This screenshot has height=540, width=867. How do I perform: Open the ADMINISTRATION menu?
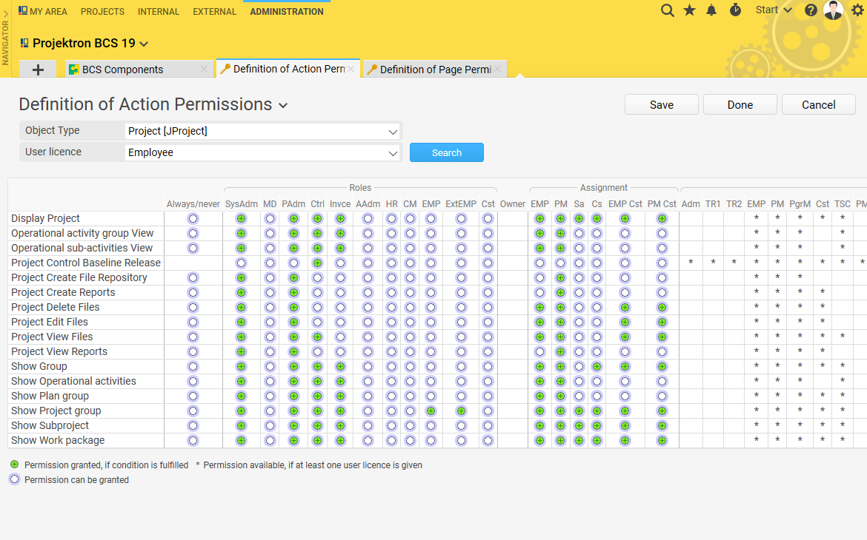[287, 11]
